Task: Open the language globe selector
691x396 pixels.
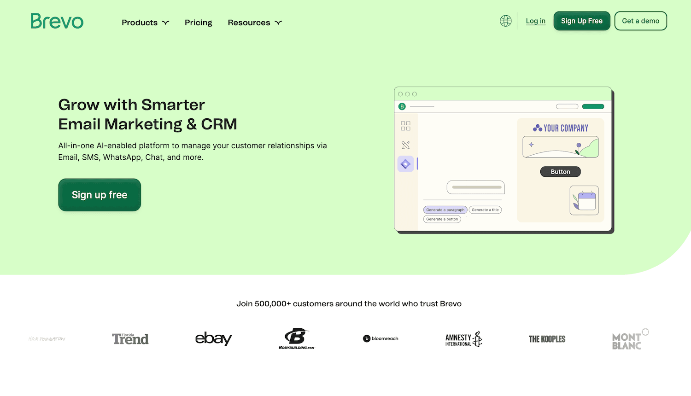Action: point(505,21)
